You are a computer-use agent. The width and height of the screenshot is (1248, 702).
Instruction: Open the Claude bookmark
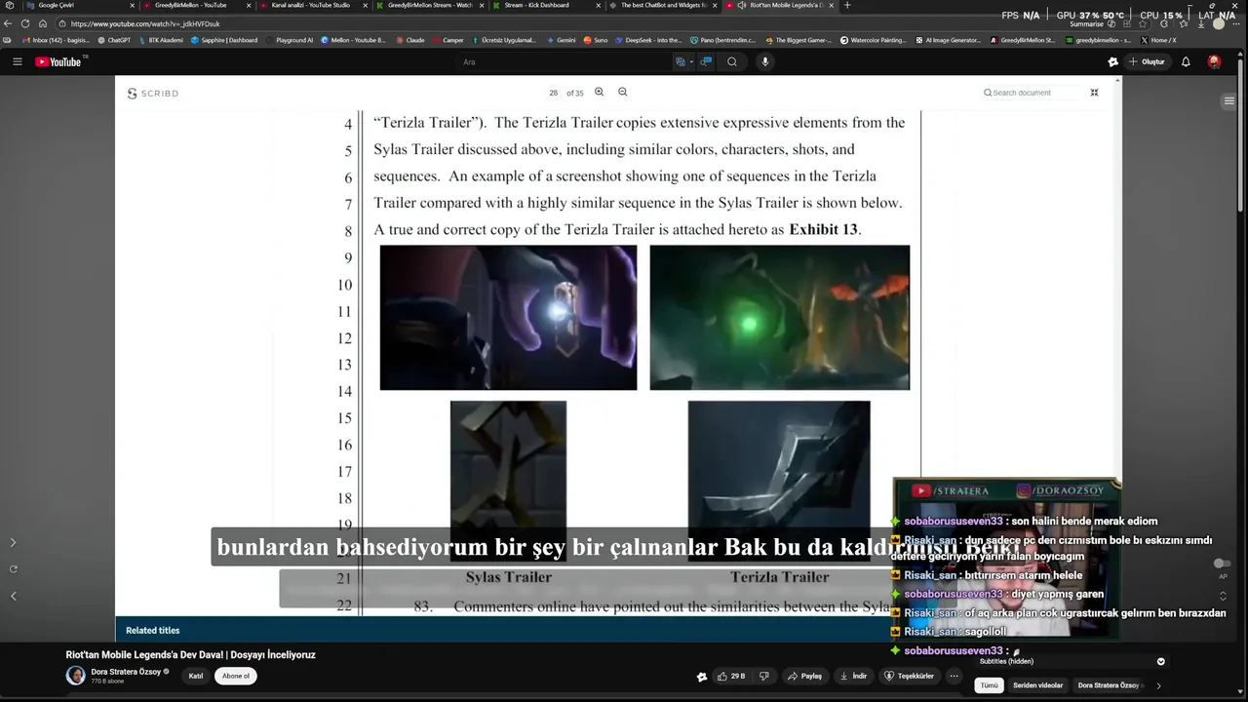410,40
